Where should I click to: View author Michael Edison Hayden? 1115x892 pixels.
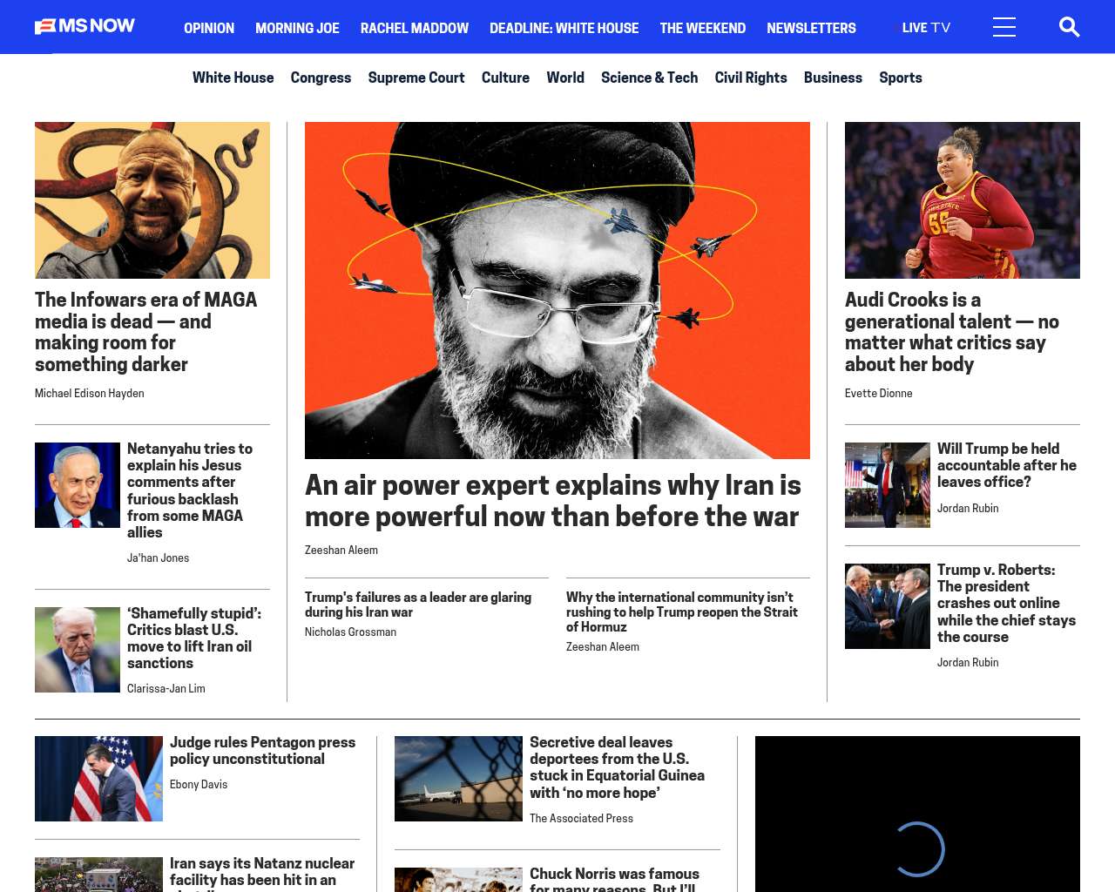[90, 394]
